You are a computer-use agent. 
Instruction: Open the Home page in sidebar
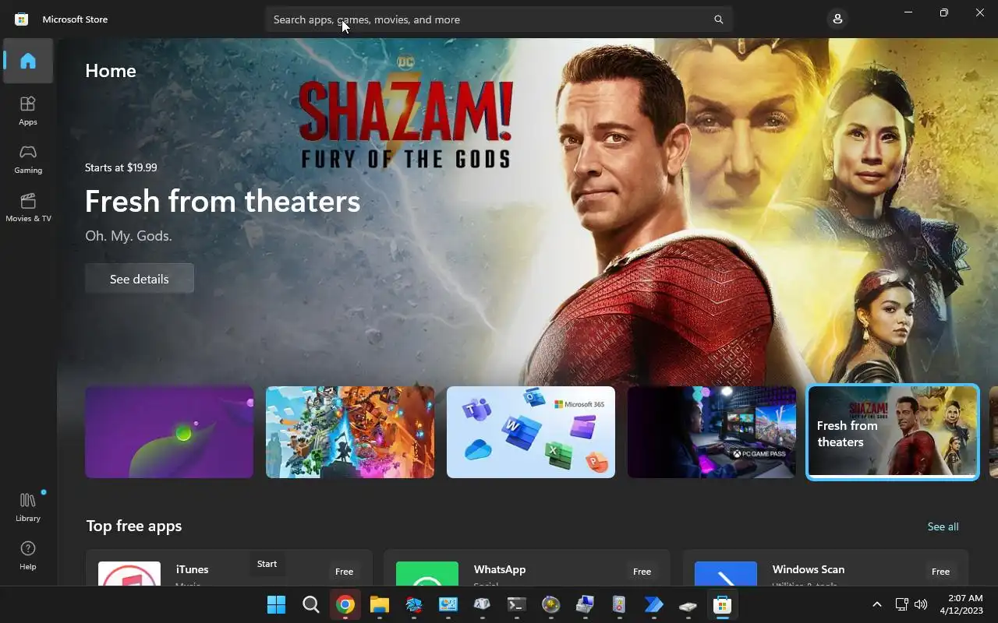(x=28, y=61)
